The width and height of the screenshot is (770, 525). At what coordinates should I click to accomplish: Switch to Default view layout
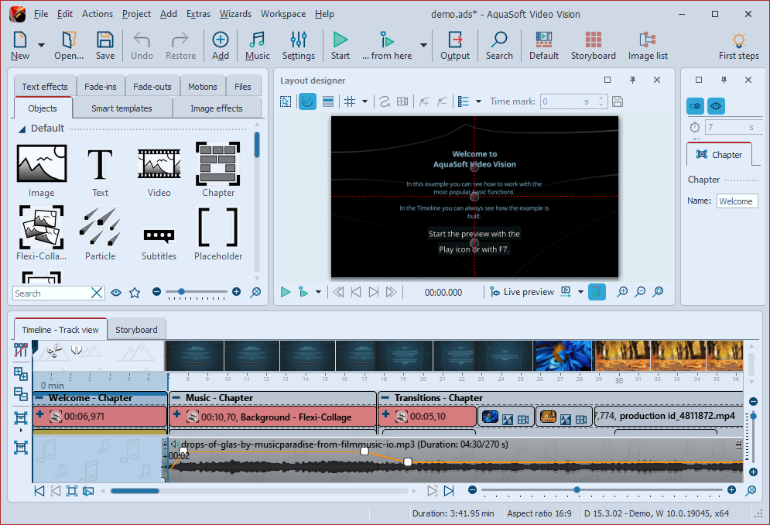coord(544,45)
